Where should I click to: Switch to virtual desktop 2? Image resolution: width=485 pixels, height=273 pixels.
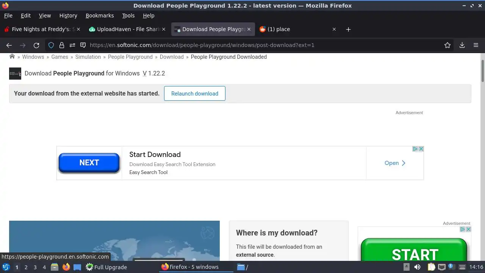[x=26, y=267]
